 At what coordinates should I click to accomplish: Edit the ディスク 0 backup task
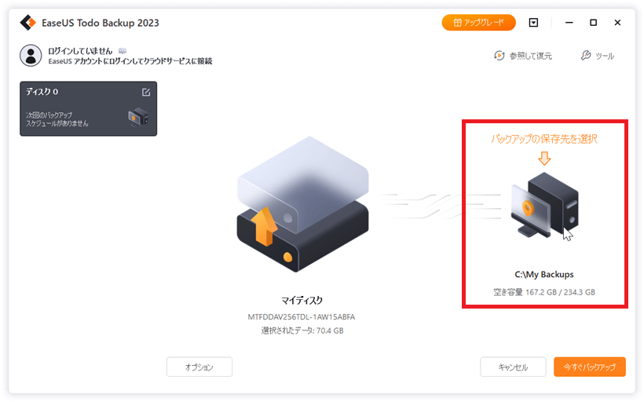pos(146,93)
